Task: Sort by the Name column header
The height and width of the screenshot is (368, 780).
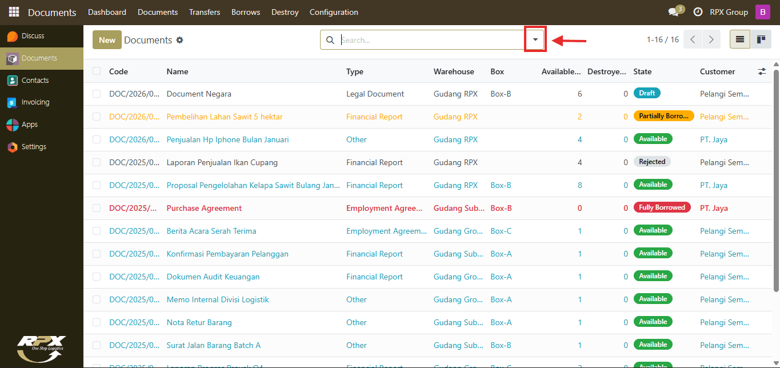Action: pos(177,71)
